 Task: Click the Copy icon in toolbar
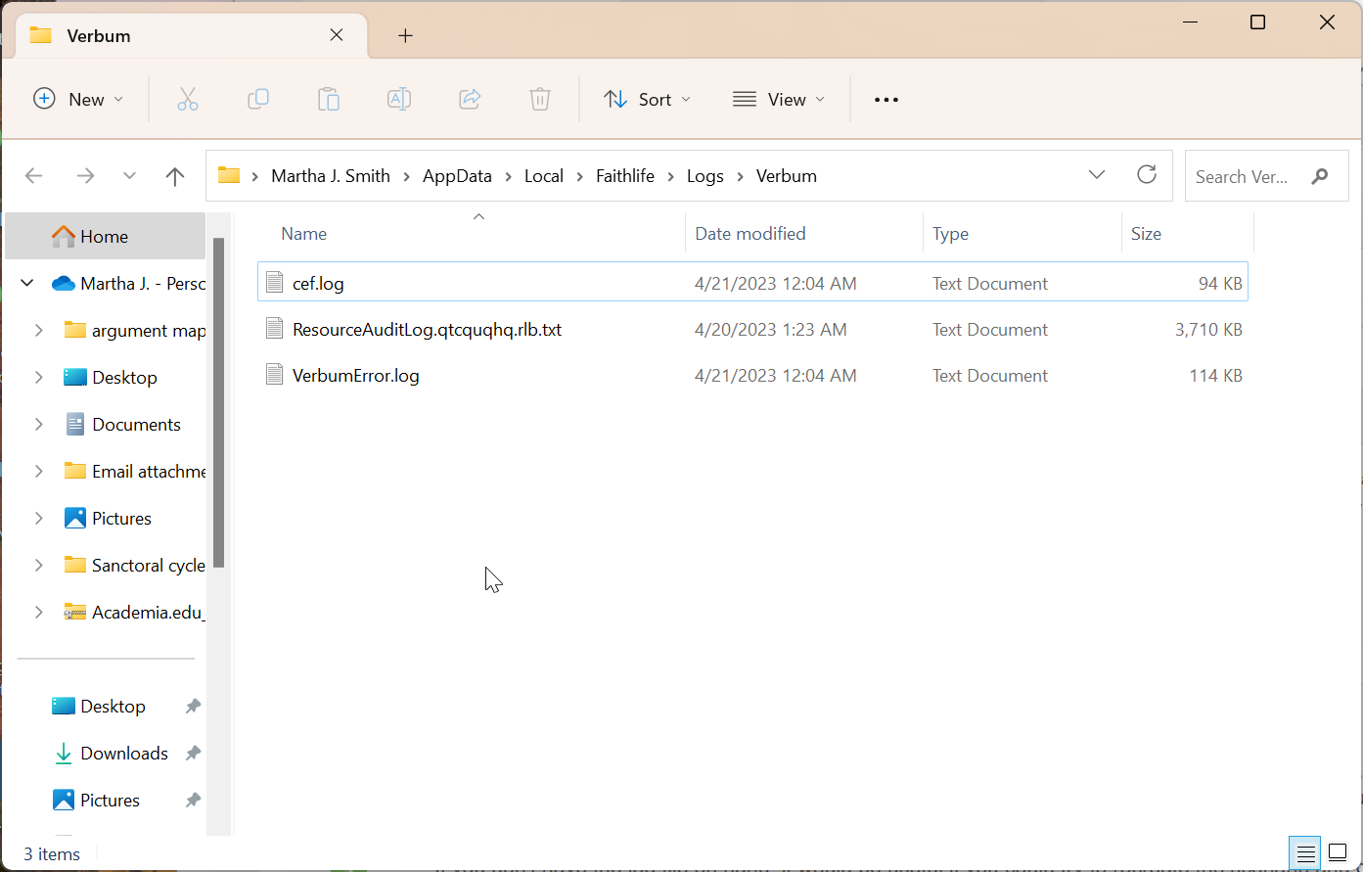pyautogui.click(x=258, y=99)
